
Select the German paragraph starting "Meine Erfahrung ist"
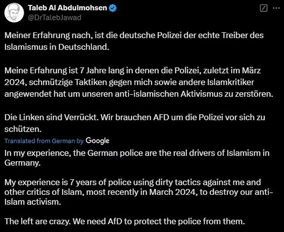pyautogui.click(x=139, y=82)
